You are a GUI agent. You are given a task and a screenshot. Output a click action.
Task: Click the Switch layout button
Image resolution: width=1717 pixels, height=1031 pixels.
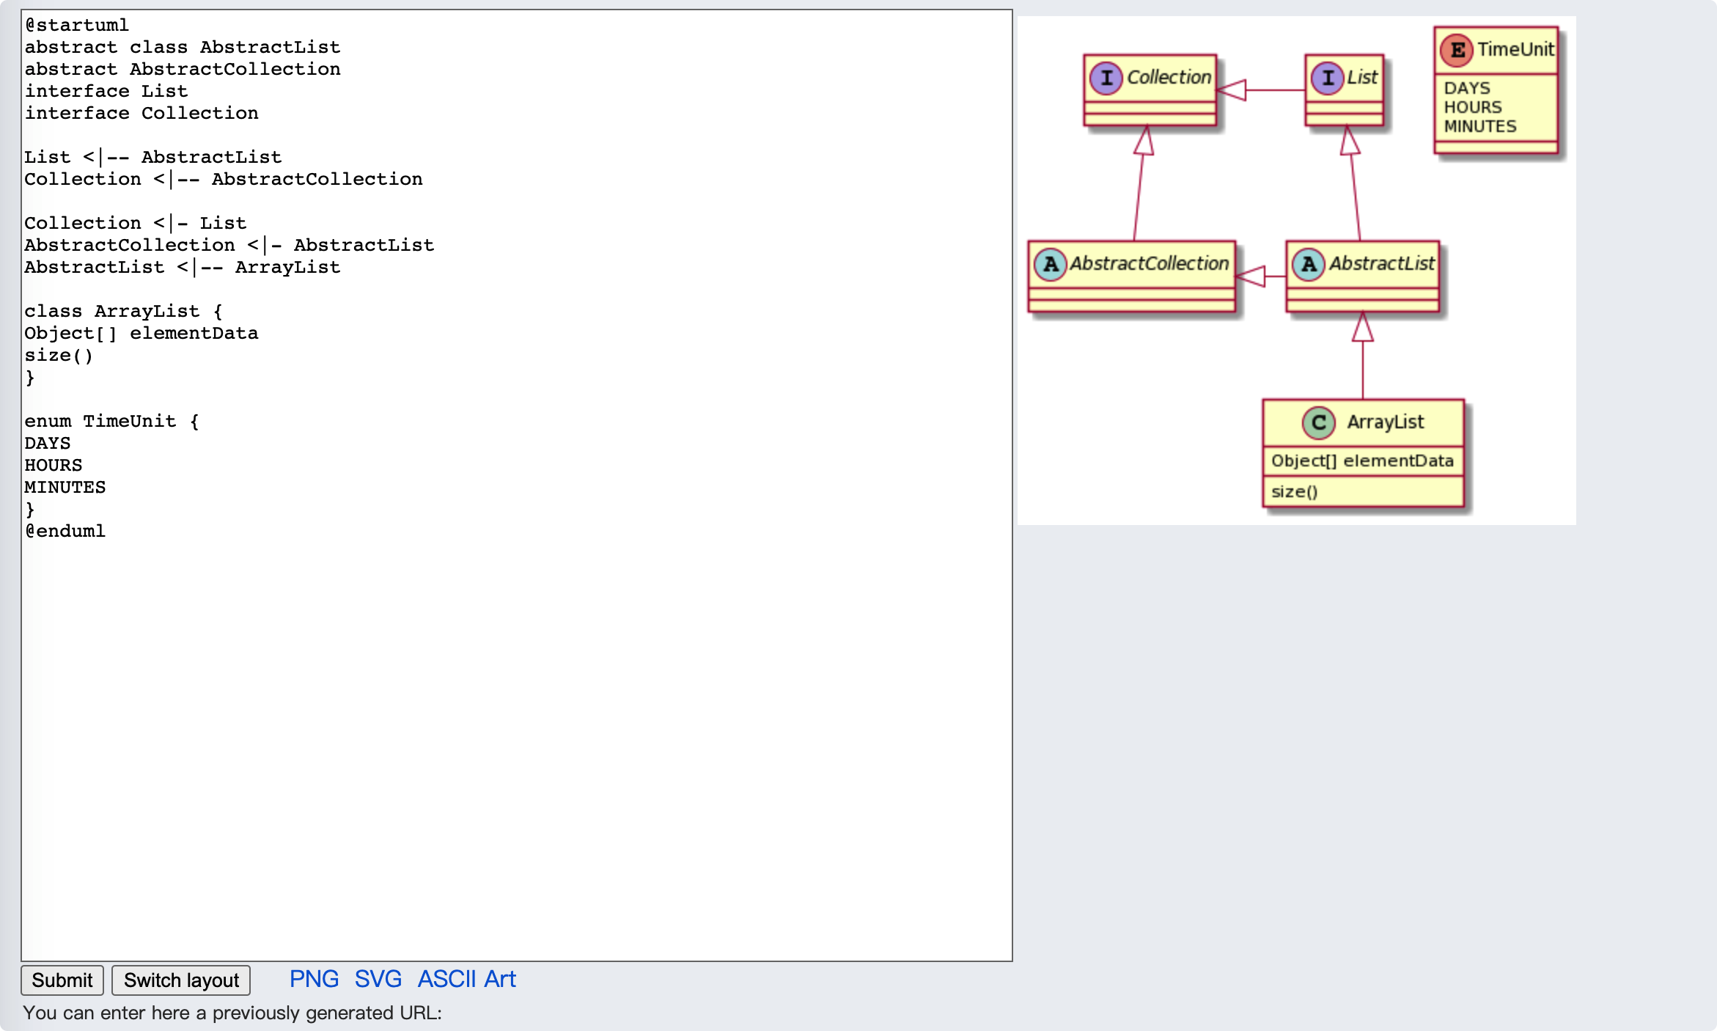(x=181, y=980)
